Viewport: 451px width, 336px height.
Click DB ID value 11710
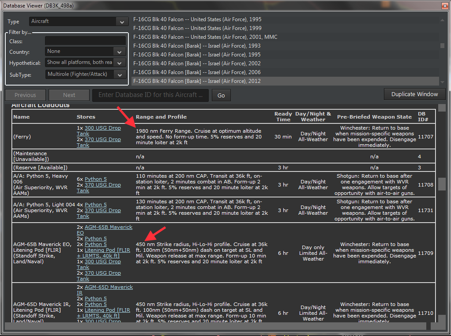[x=425, y=314]
